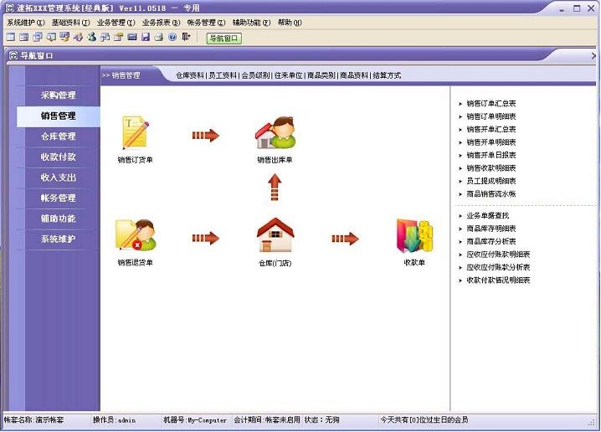Open the 帐务管理(Z) menu
Image resolution: width=601 pixels, height=432 pixels.
pyautogui.click(x=207, y=23)
